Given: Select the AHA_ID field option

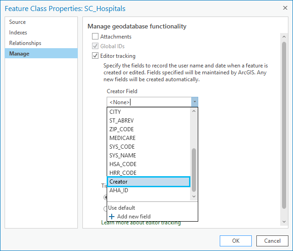Looking at the screenshot, I should [119, 190].
